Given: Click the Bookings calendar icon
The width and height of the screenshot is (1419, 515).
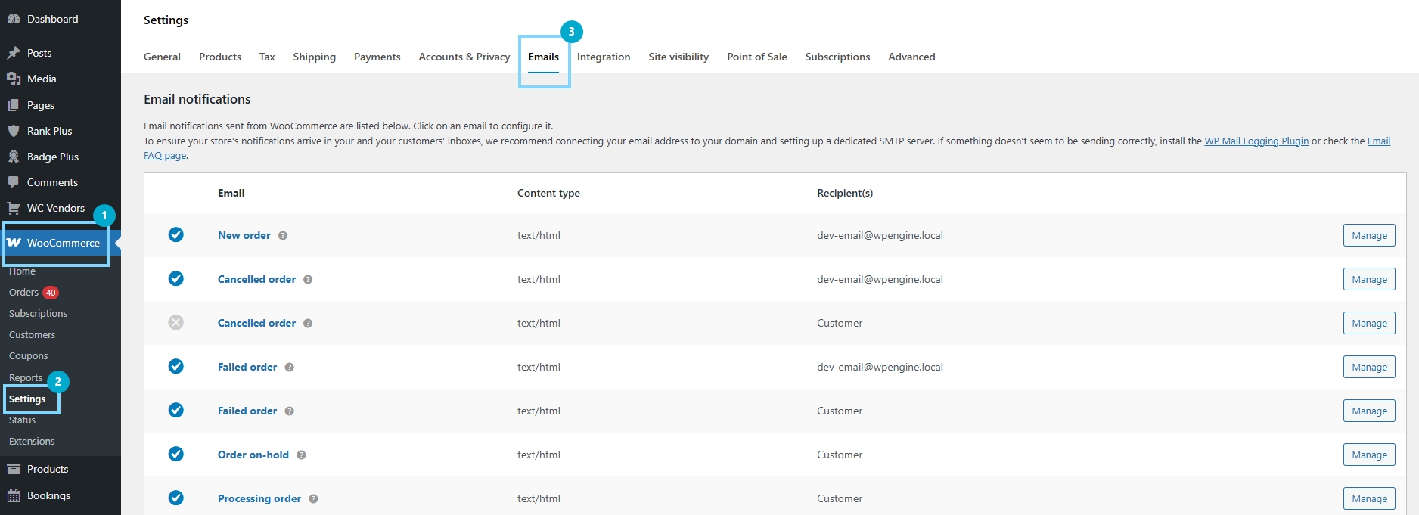Looking at the screenshot, I should click(x=14, y=495).
